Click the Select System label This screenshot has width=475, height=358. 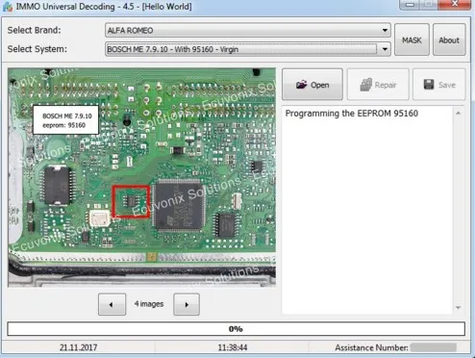37,49
